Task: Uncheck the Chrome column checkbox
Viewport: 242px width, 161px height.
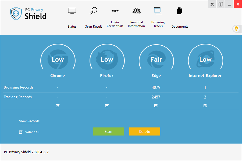Action: [58, 106]
